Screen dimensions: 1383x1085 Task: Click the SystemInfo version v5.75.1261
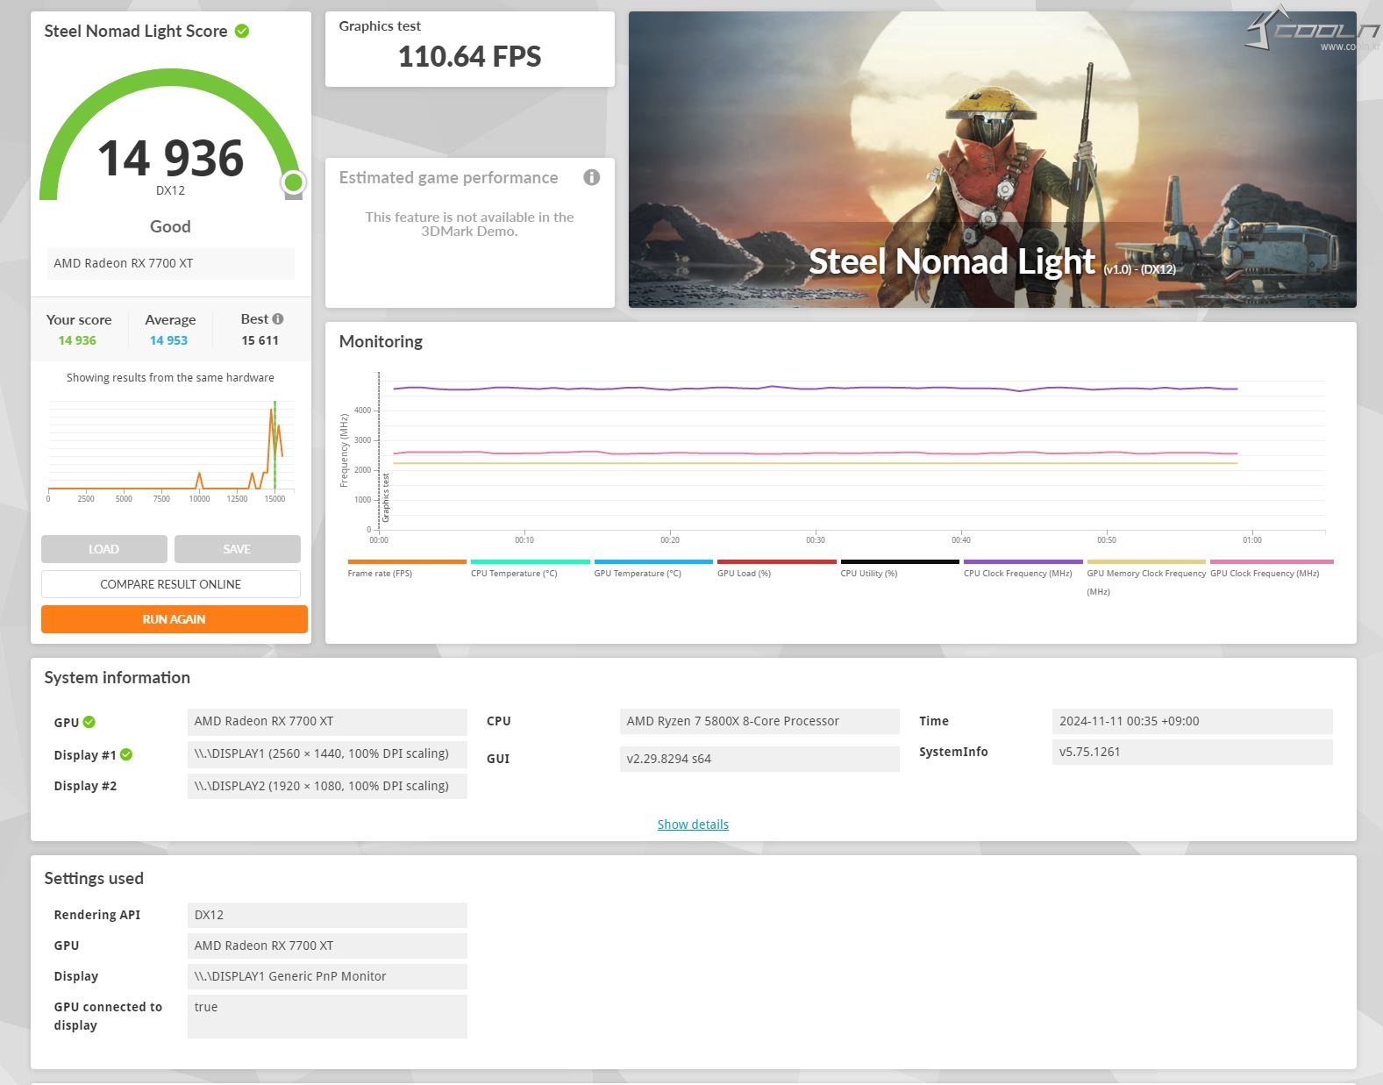(1192, 752)
